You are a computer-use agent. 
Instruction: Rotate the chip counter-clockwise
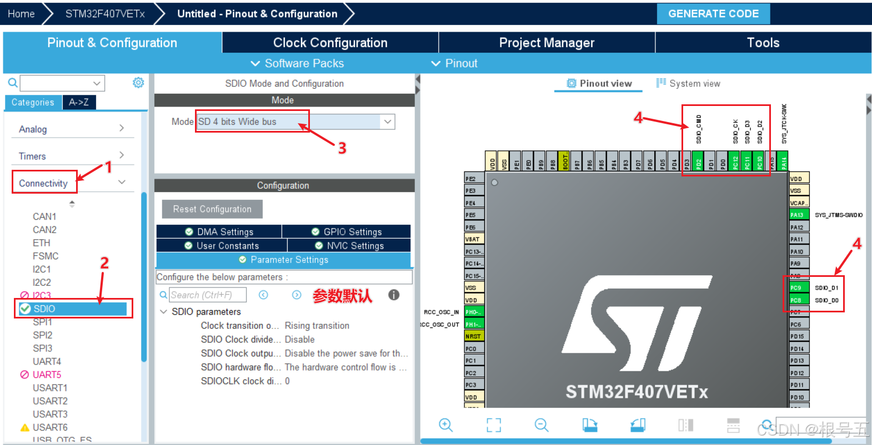click(638, 425)
